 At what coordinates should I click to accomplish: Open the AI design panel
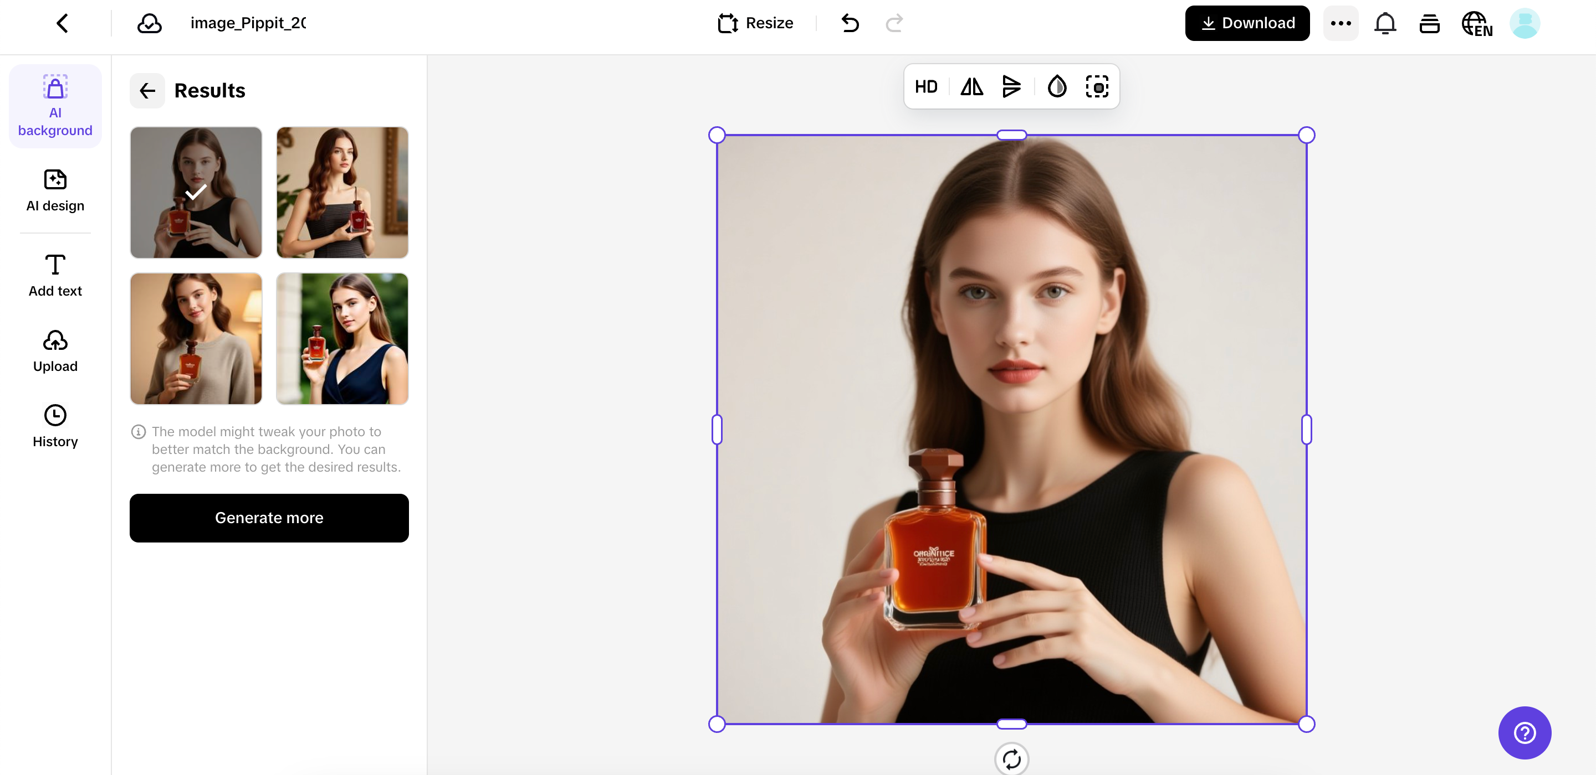click(x=54, y=190)
